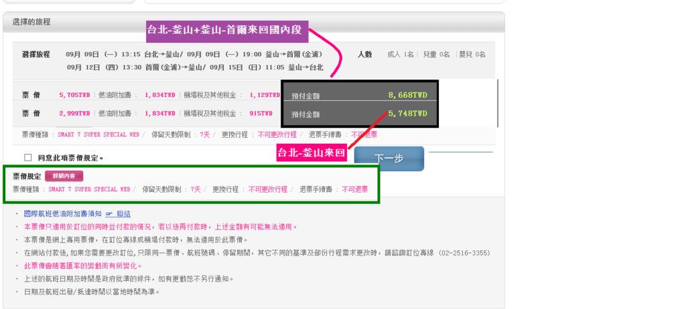Click the pink note 此票價會隨著匯率的變動

click(x=82, y=266)
